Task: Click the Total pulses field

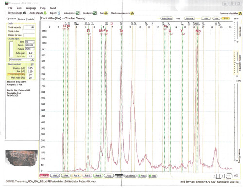Action: [x=28, y=31]
